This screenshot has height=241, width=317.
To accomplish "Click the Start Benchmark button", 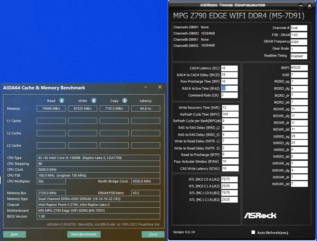I will [84, 234].
